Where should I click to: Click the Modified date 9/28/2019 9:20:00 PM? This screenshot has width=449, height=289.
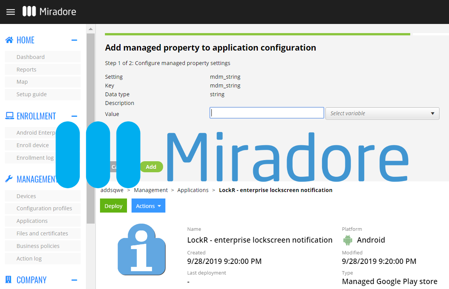point(379,261)
